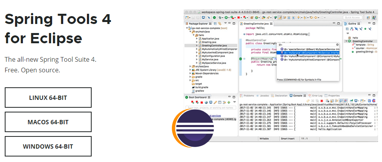The width and height of the screenshot is (382, 162).
Task: Click the pencil icon in Boot Dashboard
Action: 215,102
